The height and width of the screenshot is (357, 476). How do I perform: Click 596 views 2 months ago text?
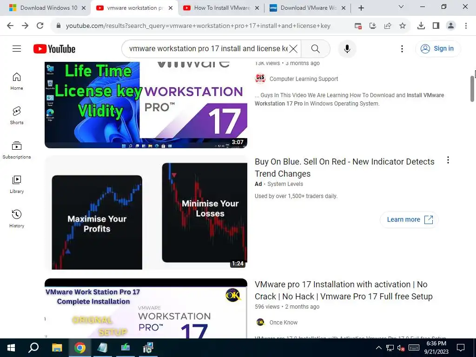[x=287, y=307]
